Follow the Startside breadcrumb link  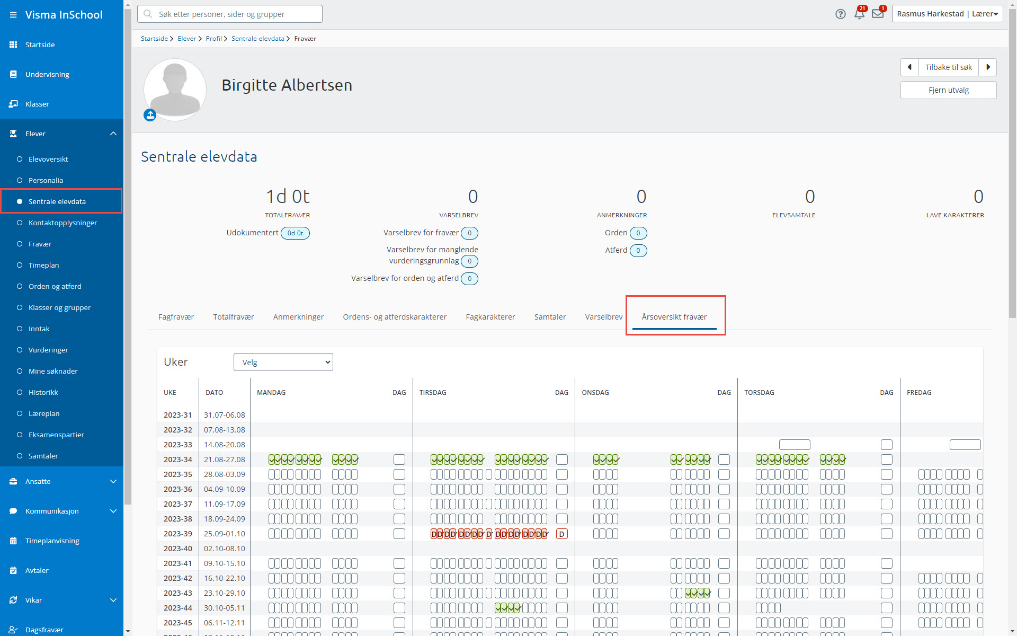click(154, 39)
